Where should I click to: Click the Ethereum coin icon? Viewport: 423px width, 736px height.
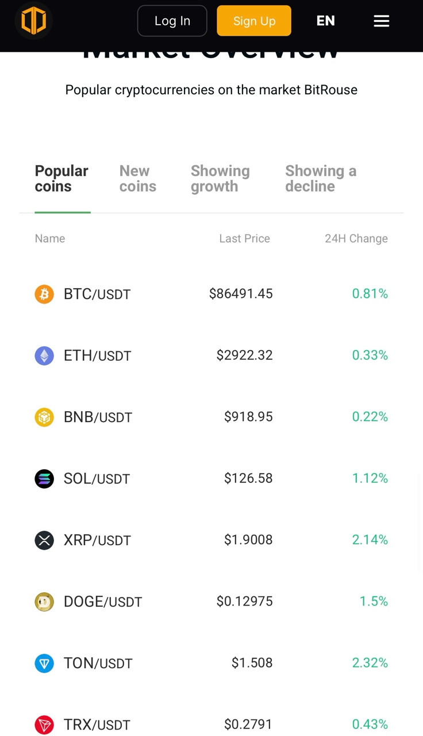click(44, 356)
